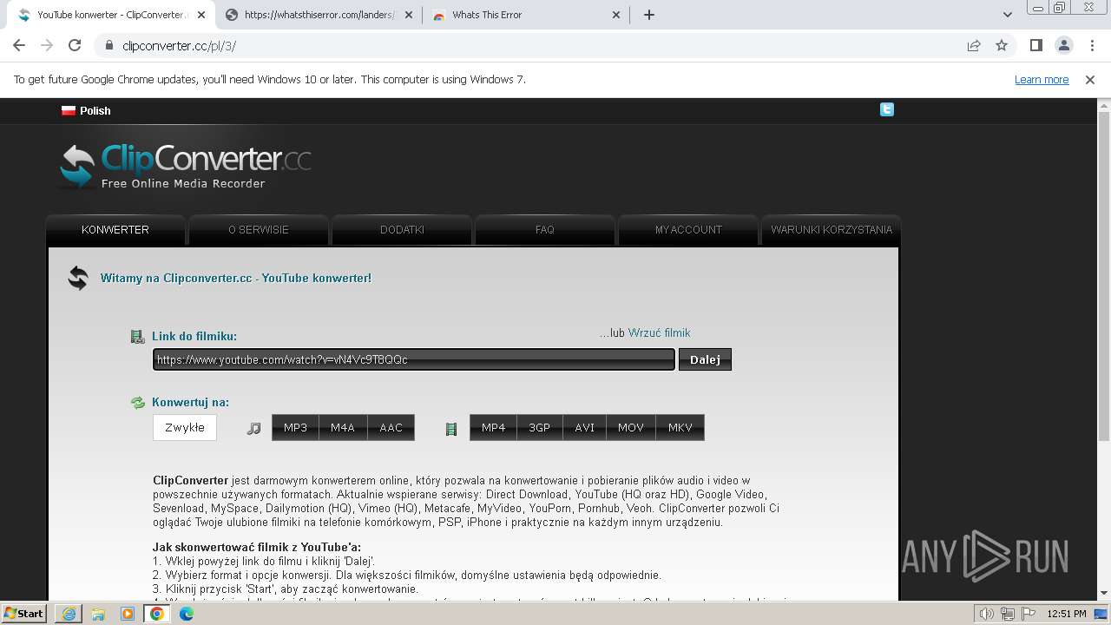Viewport: 1111px width, 625px height.
Task: Open Chrome side panel icon
Action: click(1035, 46)
